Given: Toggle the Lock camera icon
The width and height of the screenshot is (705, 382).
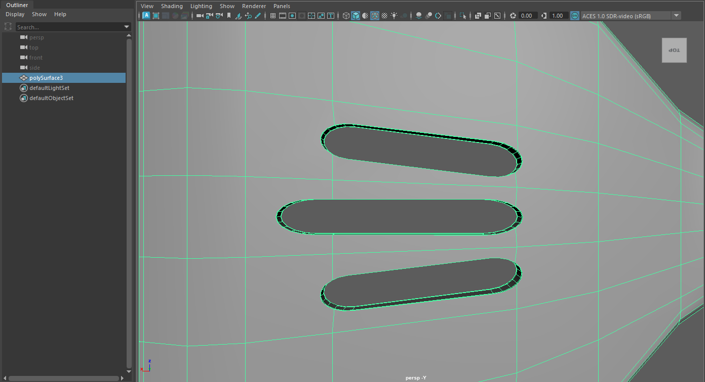Looking at the screenshot, I should [209, 16].
